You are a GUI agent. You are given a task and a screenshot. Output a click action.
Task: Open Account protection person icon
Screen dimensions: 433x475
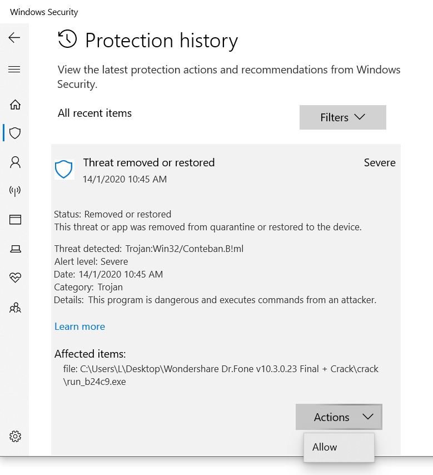(15, 162)
